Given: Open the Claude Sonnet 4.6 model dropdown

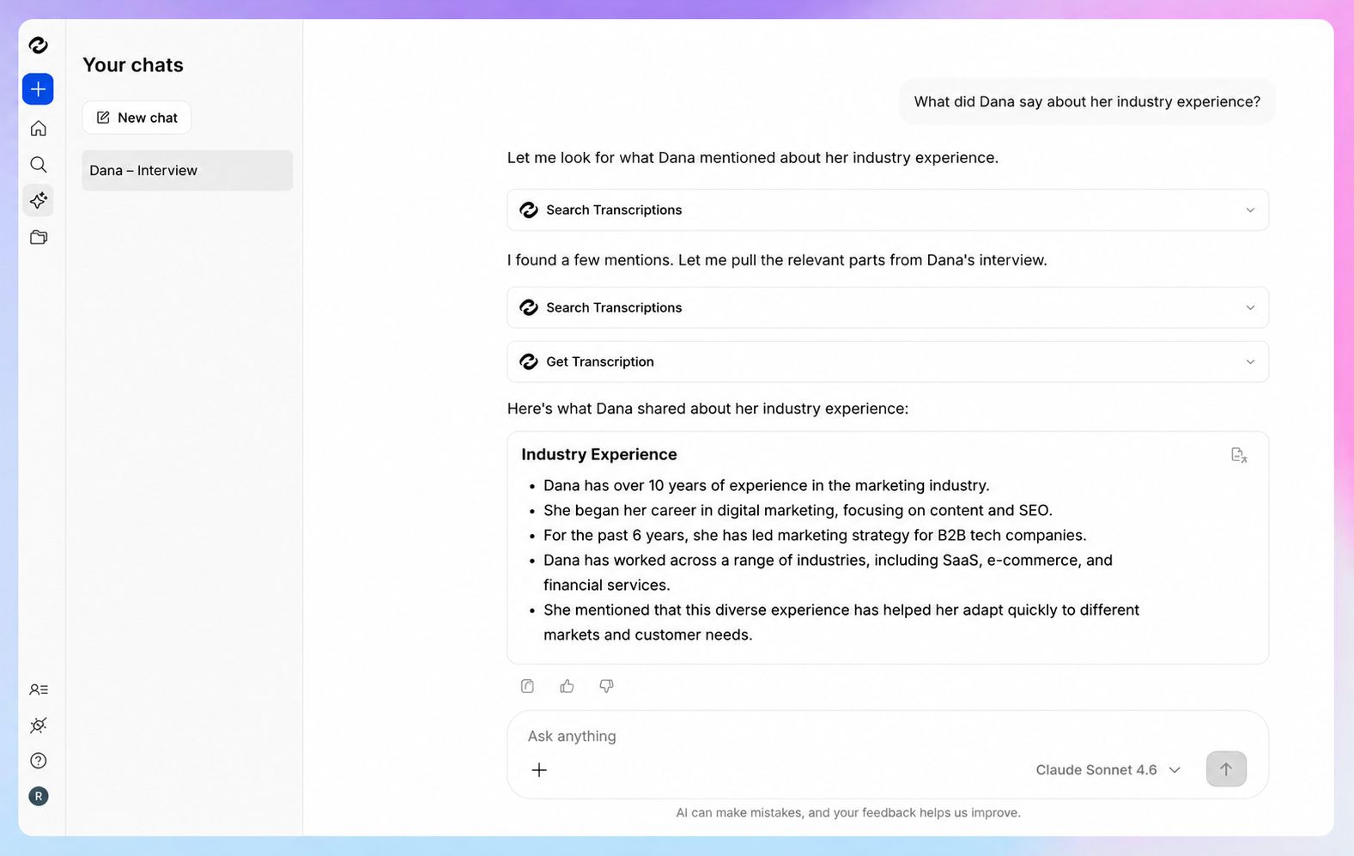Looking at the screenshot, I should pyautogui.click(x=1108, y=770).
